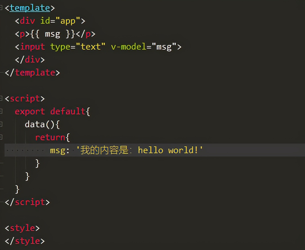The width and height of the screenshot is (305, 250).
Task: Click the export keyword
Action: pyautogui.click(x=30, y=112)
